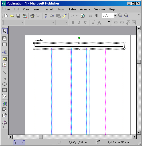Switch to the R master page tab
This screenshot has width=142, height=146.
(22, 143)
